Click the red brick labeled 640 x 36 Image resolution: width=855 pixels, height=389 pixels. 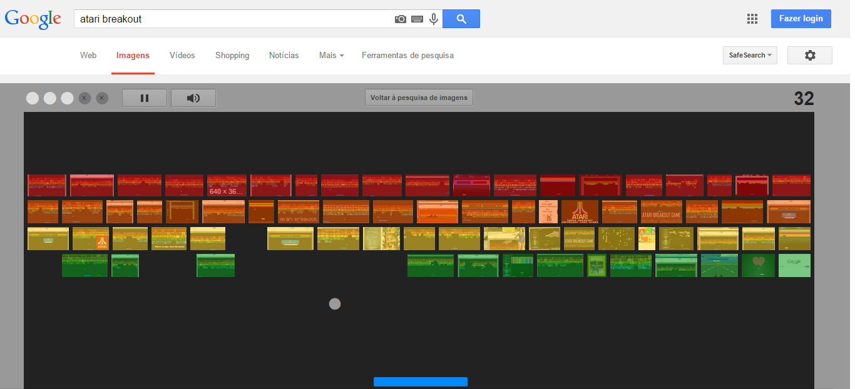227,186
